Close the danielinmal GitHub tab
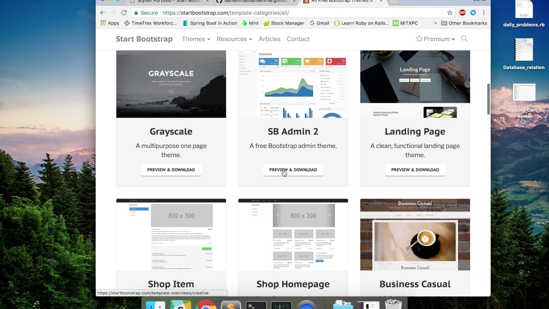Viewport: 549px width, 309px height. [x=294, y=1]
